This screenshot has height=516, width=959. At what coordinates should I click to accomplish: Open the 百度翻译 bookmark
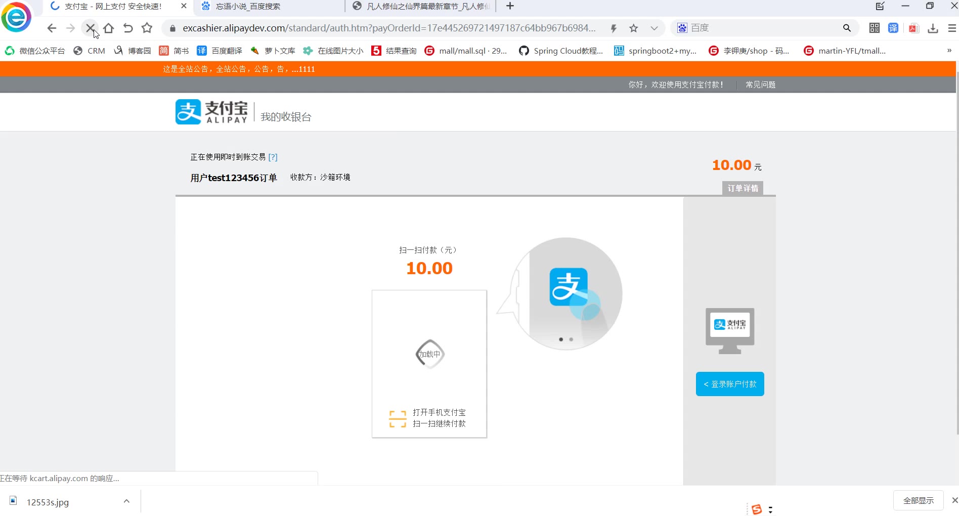(220, 51)
